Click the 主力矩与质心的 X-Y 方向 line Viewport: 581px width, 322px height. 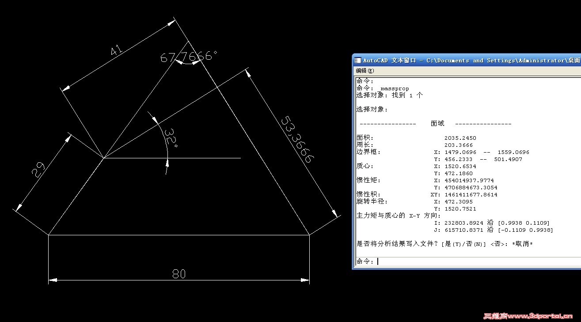tap(399, 215)
